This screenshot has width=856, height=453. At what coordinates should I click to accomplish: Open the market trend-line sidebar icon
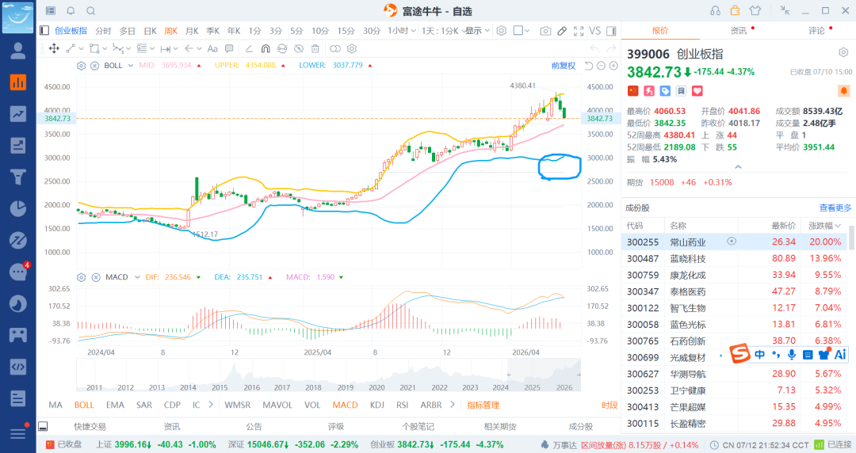(x=18, y=114)
